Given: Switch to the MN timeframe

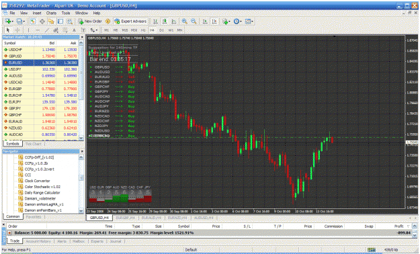Looking at the screenshot, I should 179,30.
